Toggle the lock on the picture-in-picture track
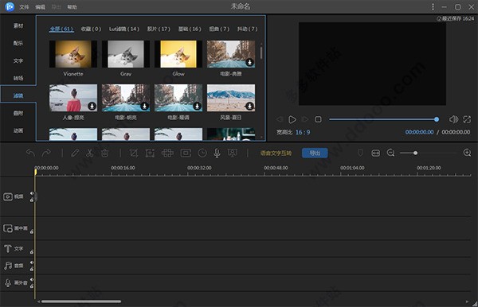The height and width of the screenshot is (307, 478). tap(32, 232)
